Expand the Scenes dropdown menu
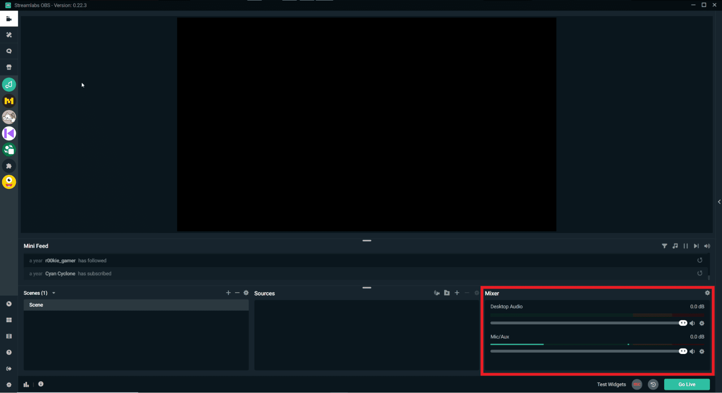Viewport: 722px width, 393px height. pyautogui.click(x=53, y=293)
